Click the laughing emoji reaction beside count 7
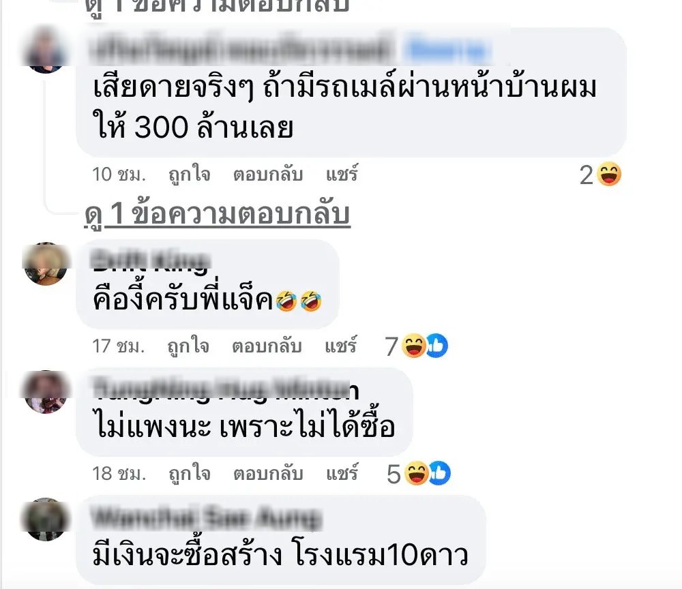 (413, 346)
